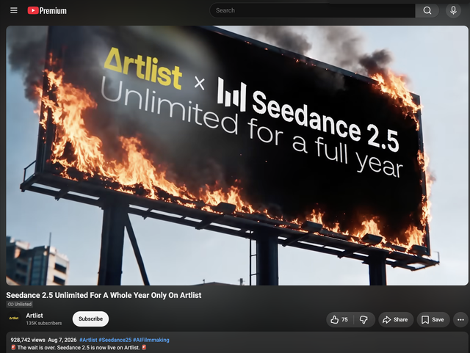Start voice search with microphone icon

tap(453, 10)
